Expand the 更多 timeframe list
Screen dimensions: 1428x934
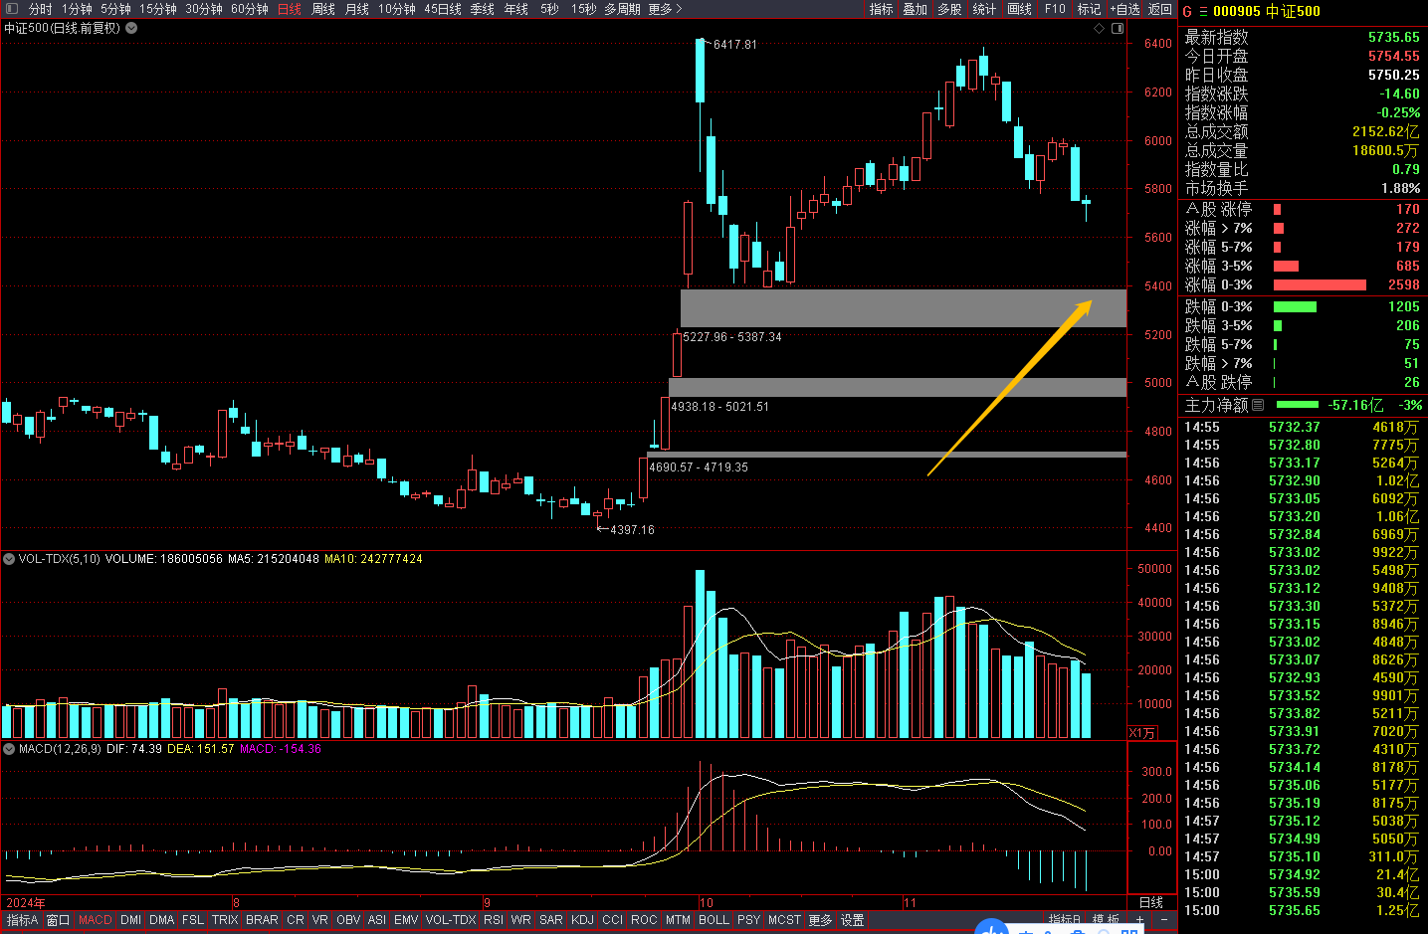(665, 9)
